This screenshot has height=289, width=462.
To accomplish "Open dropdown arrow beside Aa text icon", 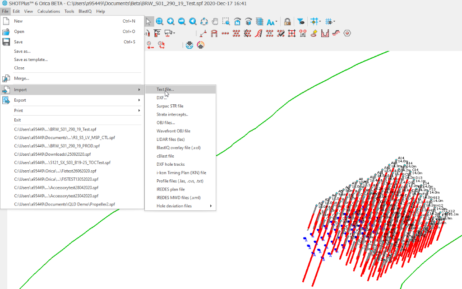I will 276,22.
